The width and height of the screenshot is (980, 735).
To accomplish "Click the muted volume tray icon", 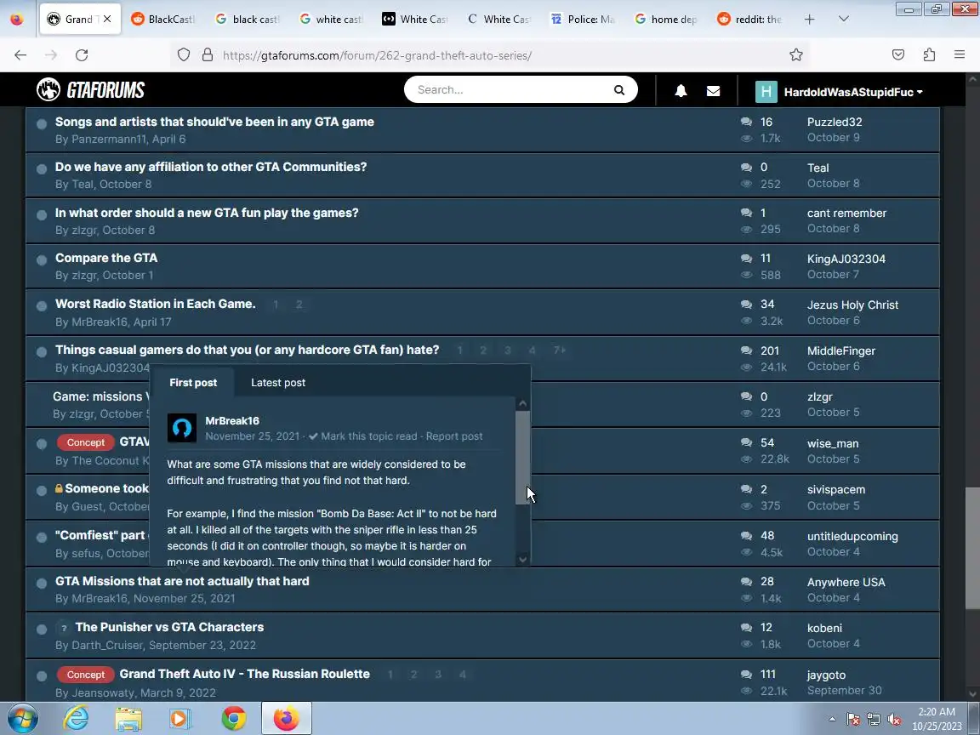I will click(x=894, y=720).
